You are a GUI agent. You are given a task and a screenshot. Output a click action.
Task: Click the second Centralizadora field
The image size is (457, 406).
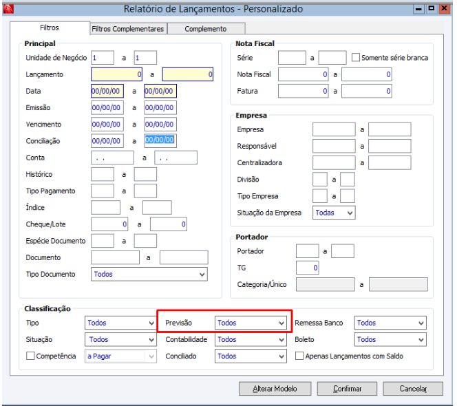390,162
